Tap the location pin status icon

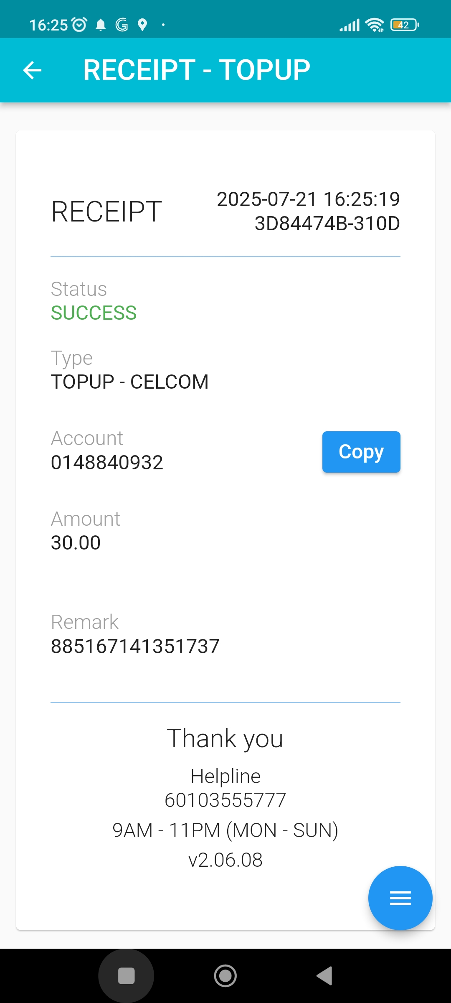click(142, 25)
